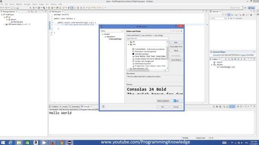
Task: Open the Open Perspective icon near Quick Access
Action: pyautogui.click(x=245, y=8)
